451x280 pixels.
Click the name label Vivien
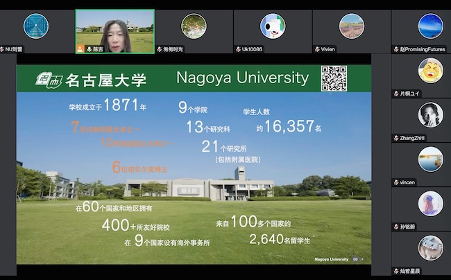(x=328, y=49)
